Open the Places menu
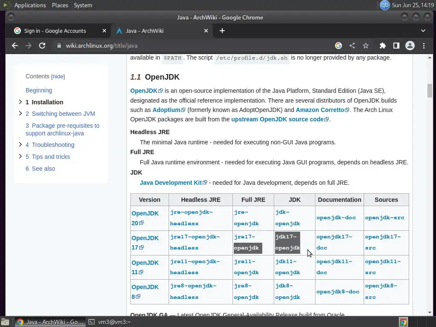Screen dimensions: 436x327 click(60, 5)
